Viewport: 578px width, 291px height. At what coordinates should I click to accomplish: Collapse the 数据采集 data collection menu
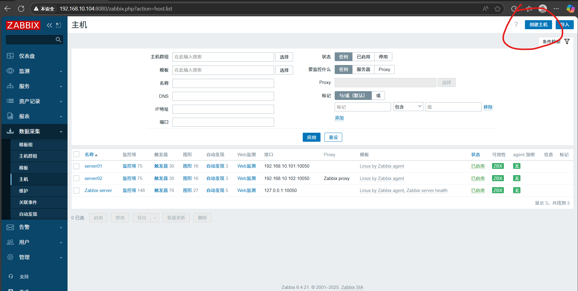(x=34, y=131)
